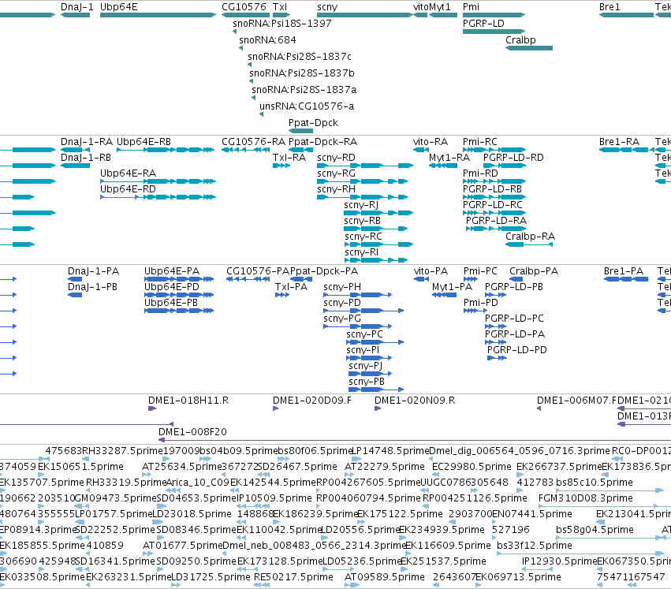Viewport: 671px width, 589px height.
Task: Open the Cralbp-RA transcript label
Action: tap(530, 237)
